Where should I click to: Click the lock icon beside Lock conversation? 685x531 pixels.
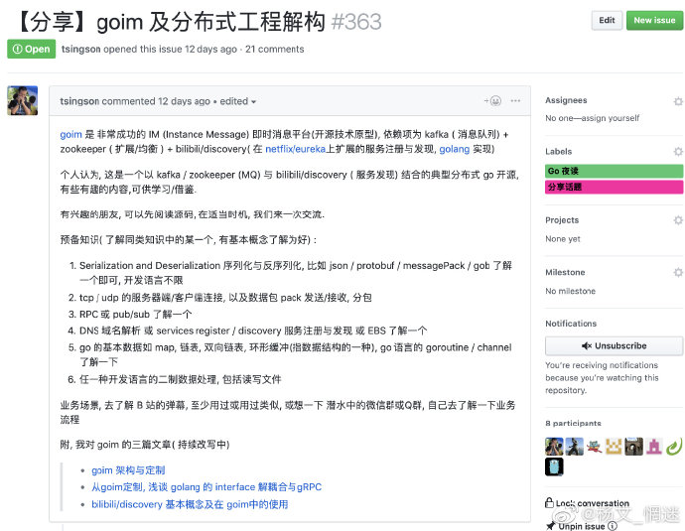click(549, 502)
